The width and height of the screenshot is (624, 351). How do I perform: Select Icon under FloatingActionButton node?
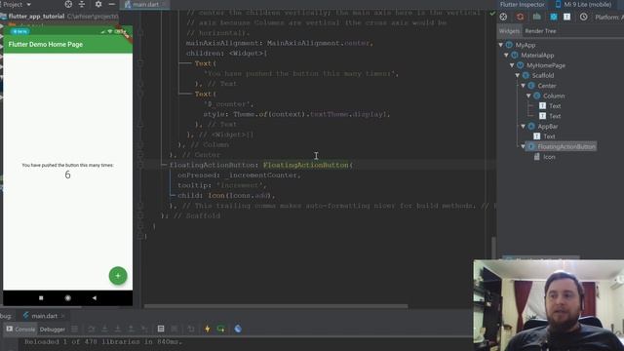pos(549,157)
